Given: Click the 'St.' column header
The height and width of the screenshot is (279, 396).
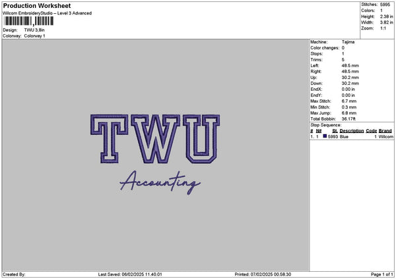Looking at the screenshot, I should tap(335, 131).
